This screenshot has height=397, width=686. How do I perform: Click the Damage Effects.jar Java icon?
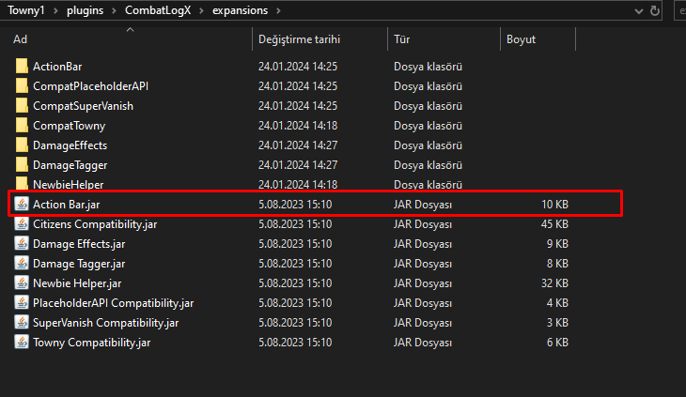point(22,243)
